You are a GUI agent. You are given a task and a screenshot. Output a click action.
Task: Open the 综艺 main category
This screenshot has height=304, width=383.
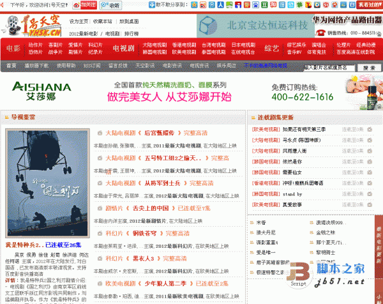[271, 49]
